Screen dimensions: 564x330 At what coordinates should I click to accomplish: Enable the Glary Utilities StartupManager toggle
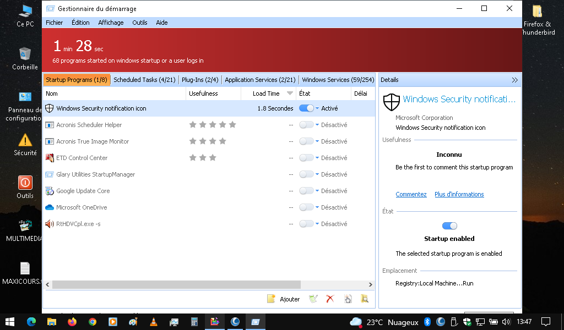click(x=306, y=174)
